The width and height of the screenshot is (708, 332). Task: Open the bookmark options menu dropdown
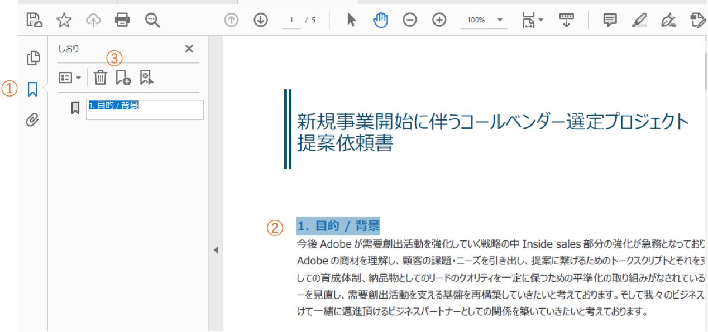coord(70,78)
